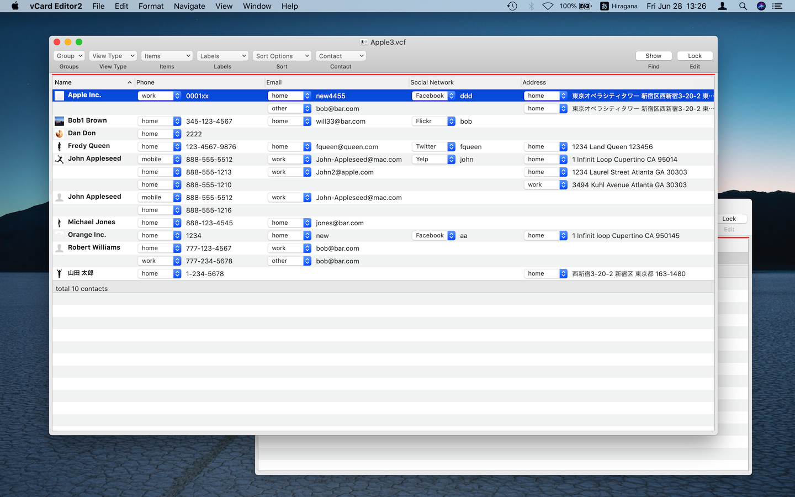Click address 1234 Laurel Street Atlanta GA 30303

[629, 172]
